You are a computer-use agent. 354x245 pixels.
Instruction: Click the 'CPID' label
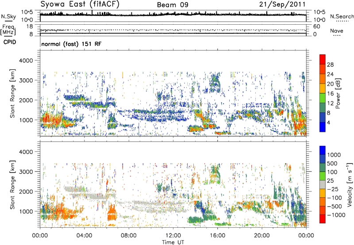click(x=10, y=42)
